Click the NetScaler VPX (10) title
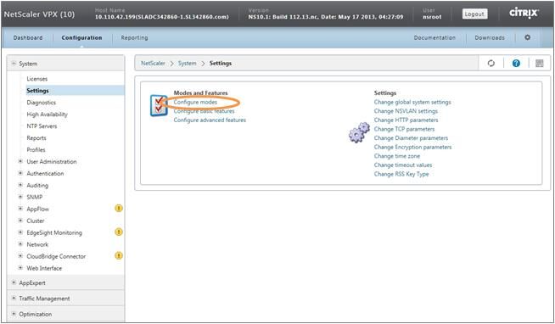555x324 pixels. (39, 15)
